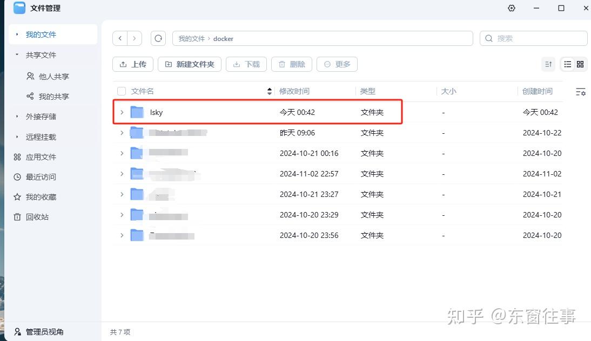591x341 pixels.
Task: Click the 新建文件夹 button
Action: click(x=190, y=64)
